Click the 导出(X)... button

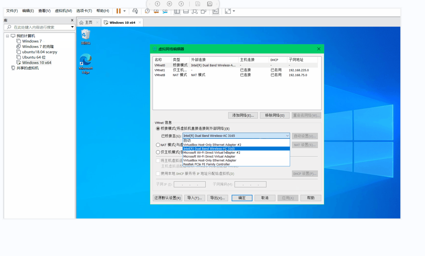coord(218,198)
